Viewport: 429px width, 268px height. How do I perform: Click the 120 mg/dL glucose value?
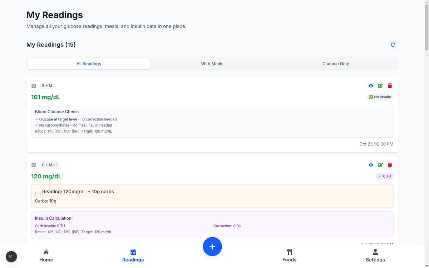pyautogui.click(x=46, y=177)
